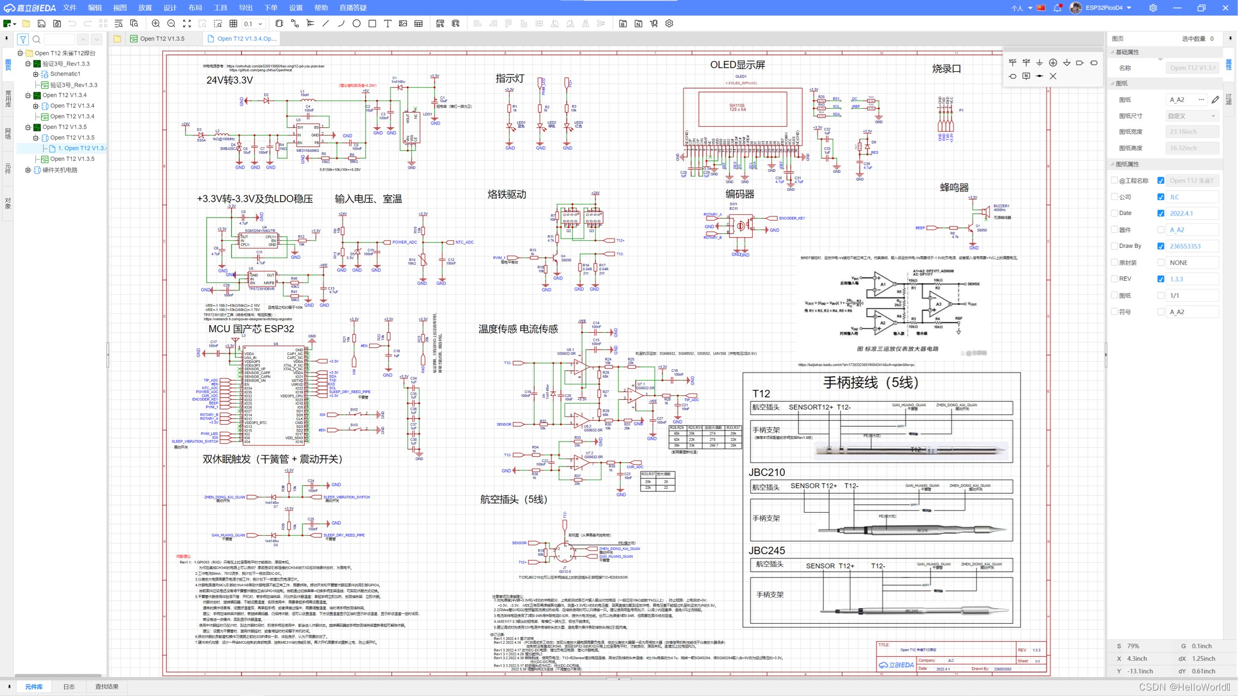The width and height of the screenshot is (1238, 696).
Task: Collapse the 图纸属性 section
Action: tap(1112, 164)
